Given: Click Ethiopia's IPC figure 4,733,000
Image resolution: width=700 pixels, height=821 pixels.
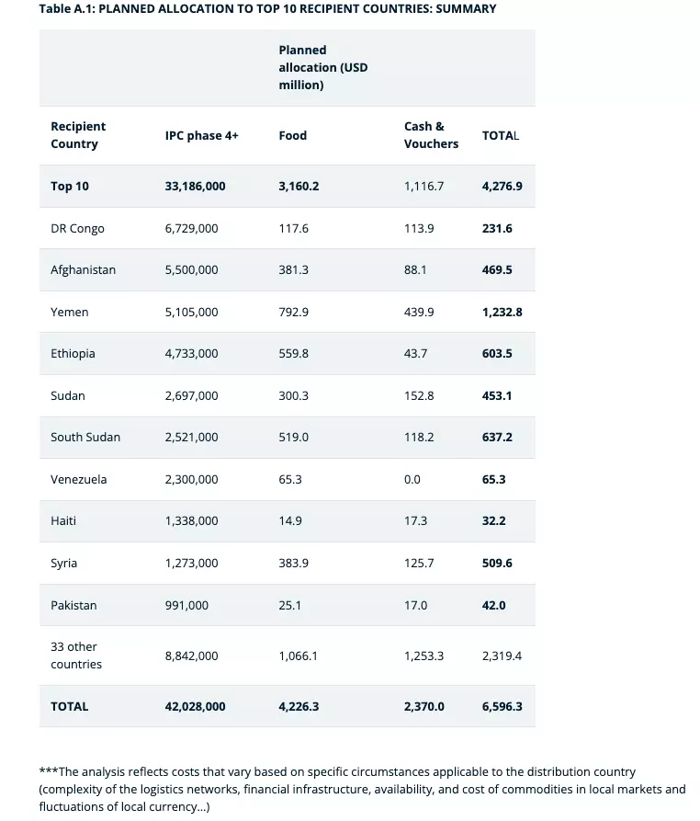Looking at the screenshot, I should (x=191, y=354).
